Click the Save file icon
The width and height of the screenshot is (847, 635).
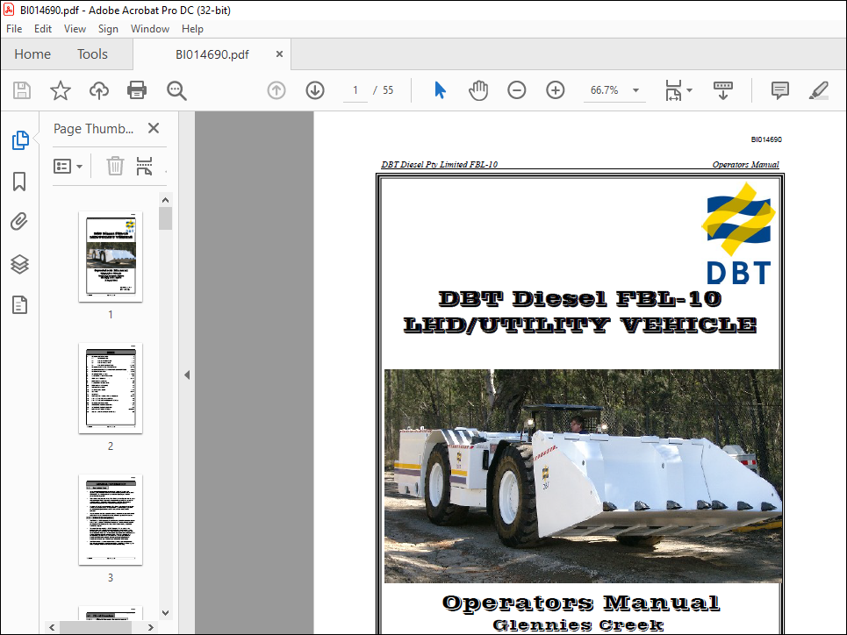click(x=22, y=90)
